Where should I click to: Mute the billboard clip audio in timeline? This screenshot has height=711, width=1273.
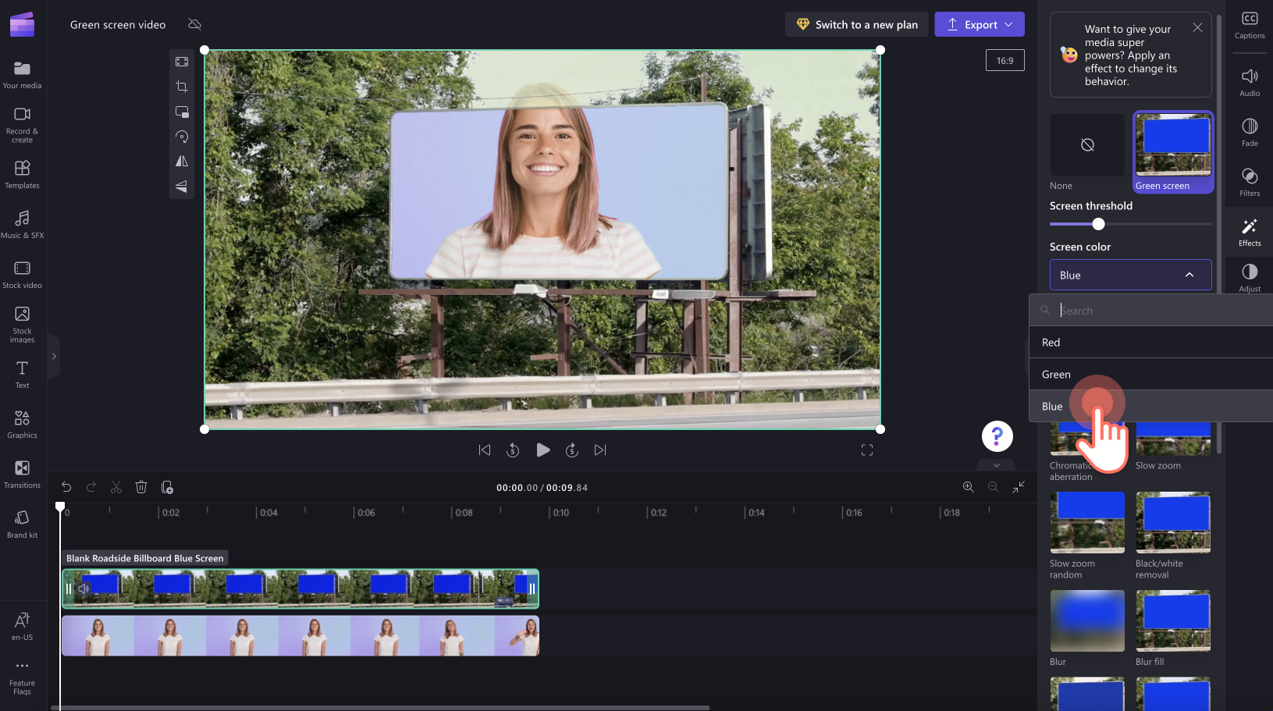coord(84,588)
